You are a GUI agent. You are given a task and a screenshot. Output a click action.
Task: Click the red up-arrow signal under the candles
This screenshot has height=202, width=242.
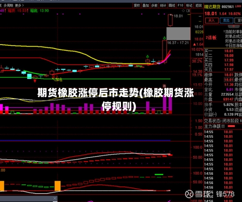point(35,81)
